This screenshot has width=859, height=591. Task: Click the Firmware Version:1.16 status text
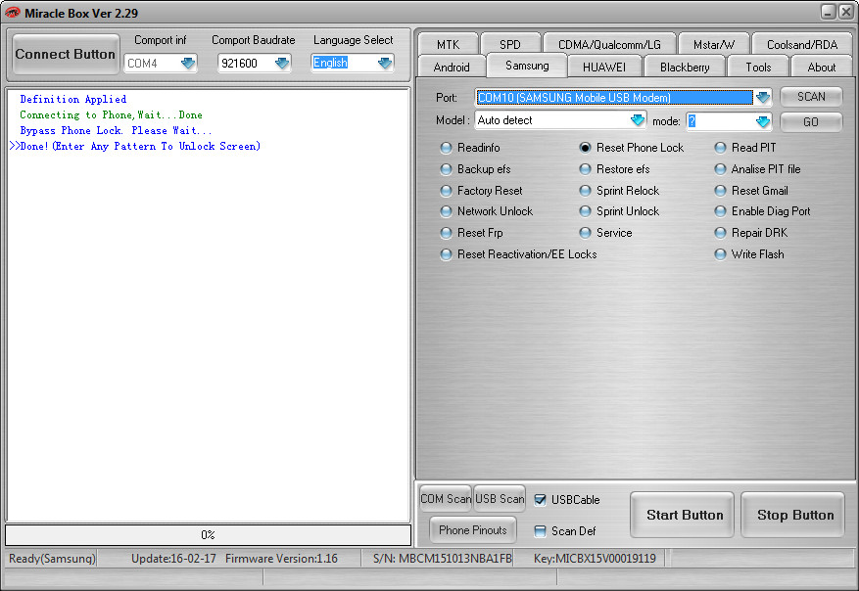(x=281, y=559)
